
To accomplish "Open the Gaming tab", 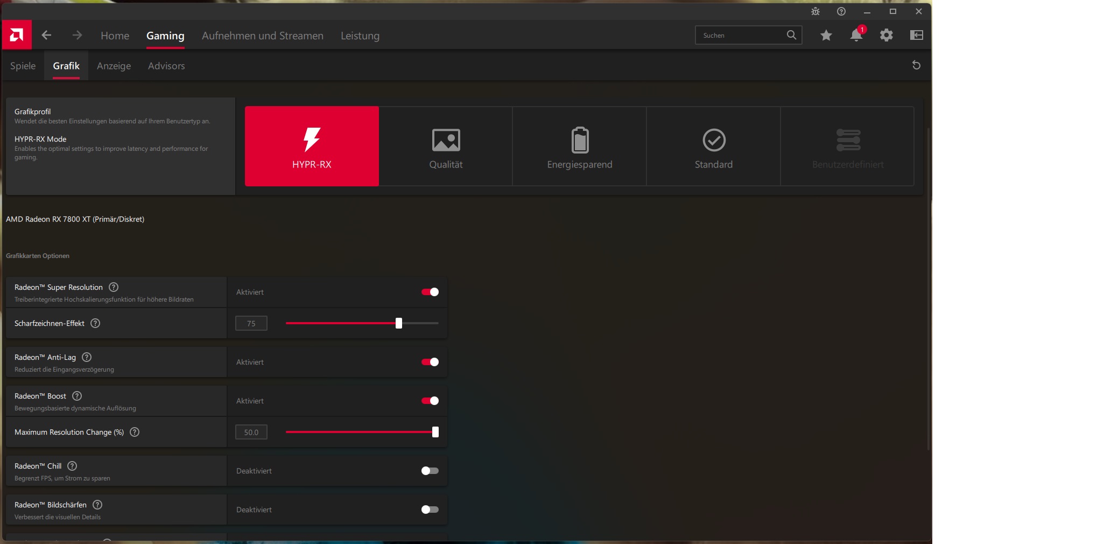I will [x=165, y=36].
